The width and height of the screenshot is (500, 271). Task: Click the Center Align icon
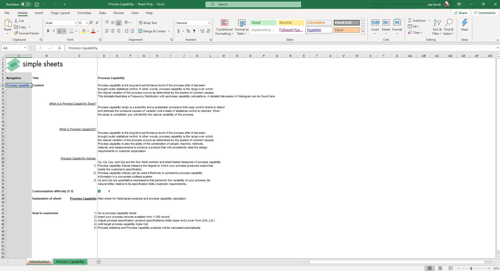coord(113,31)
